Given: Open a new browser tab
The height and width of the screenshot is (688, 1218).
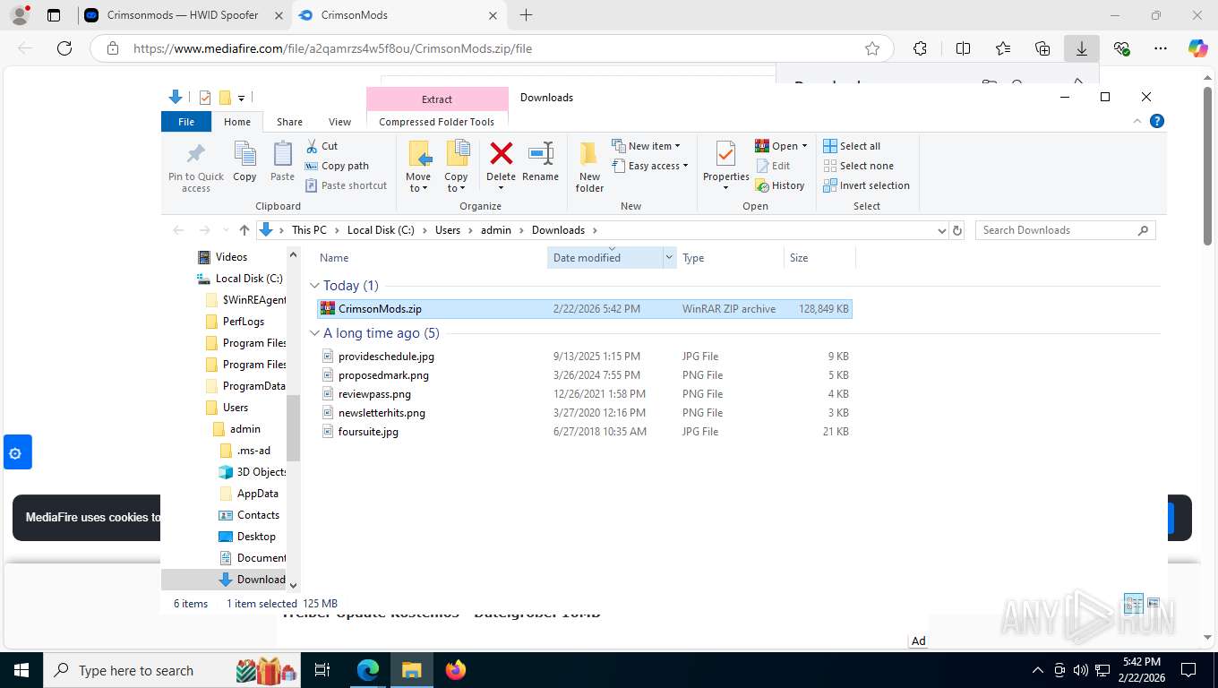Looking at the screenshot, I should pos(526,15).
